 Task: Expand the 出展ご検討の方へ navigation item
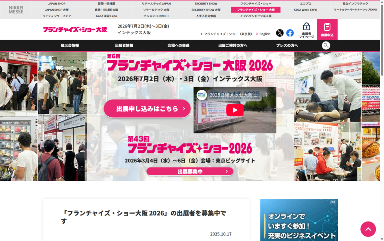(232, 45)
